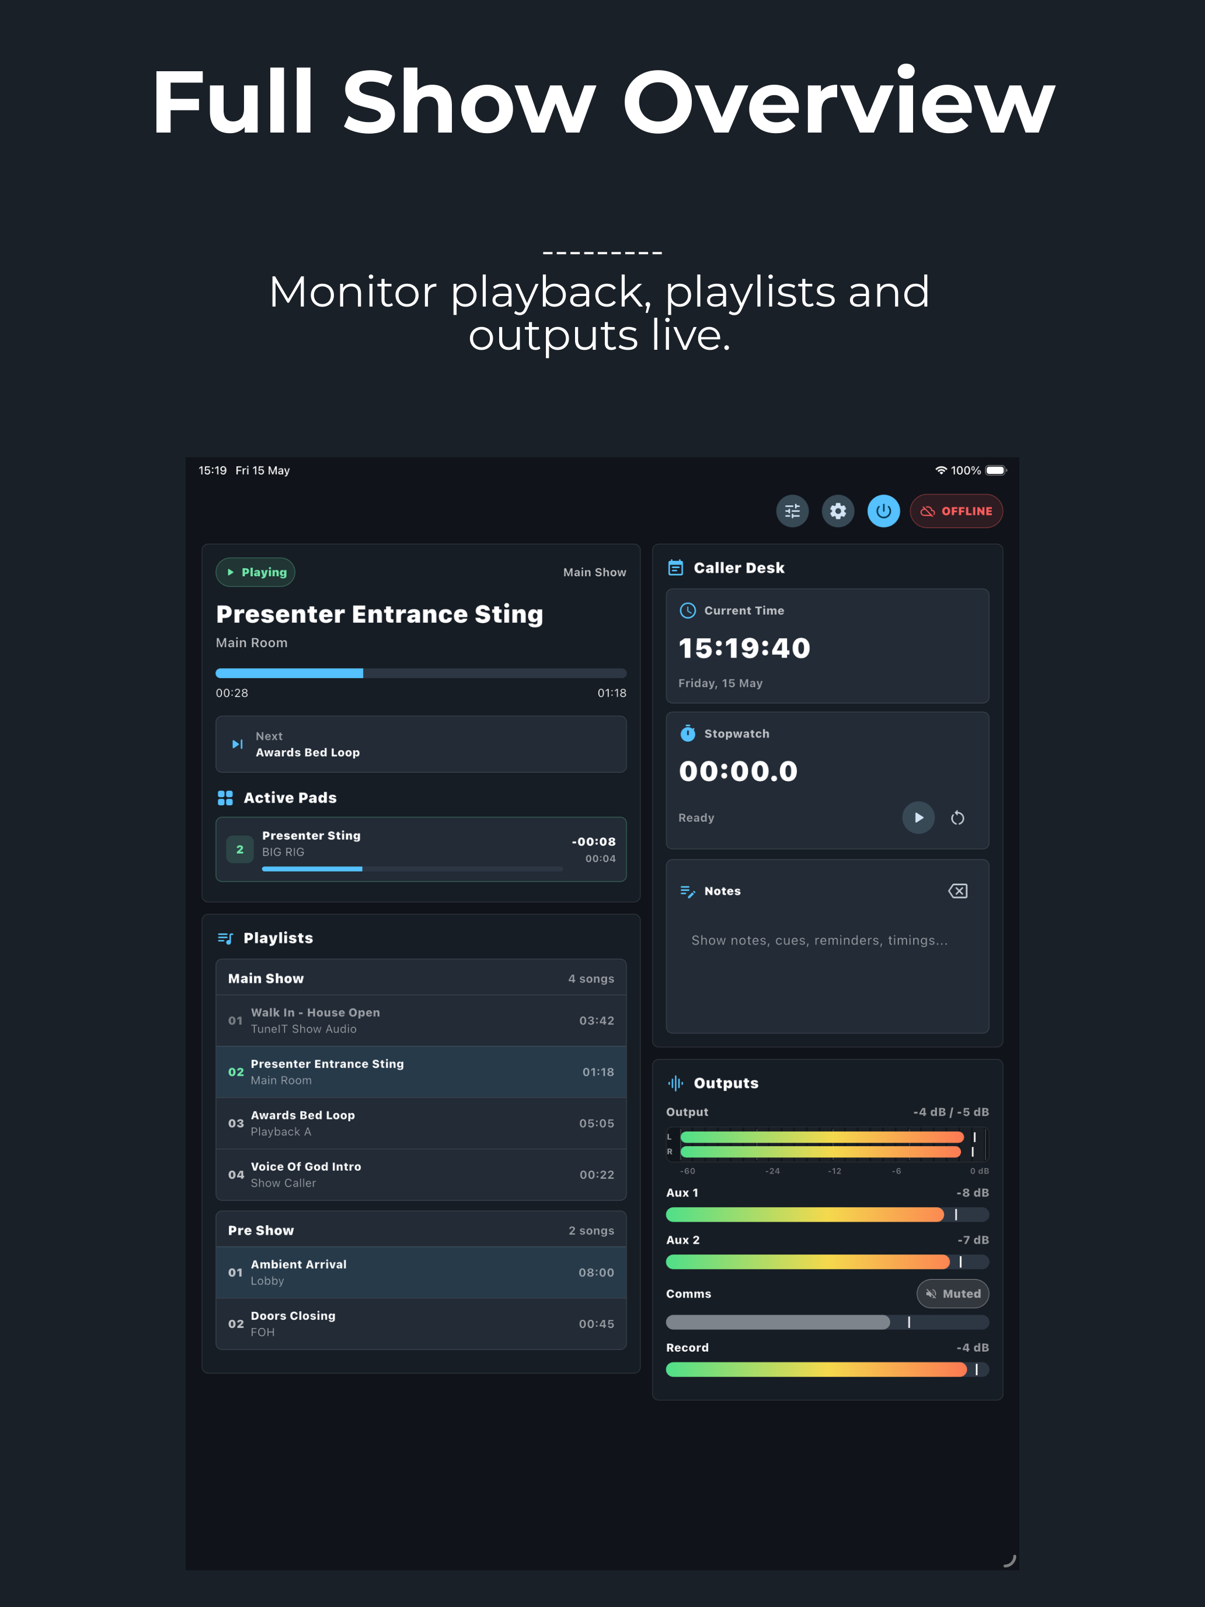Open the Main Show playlist header
This screenshot has height=1607, width=1205.
(x=420, y=978)
